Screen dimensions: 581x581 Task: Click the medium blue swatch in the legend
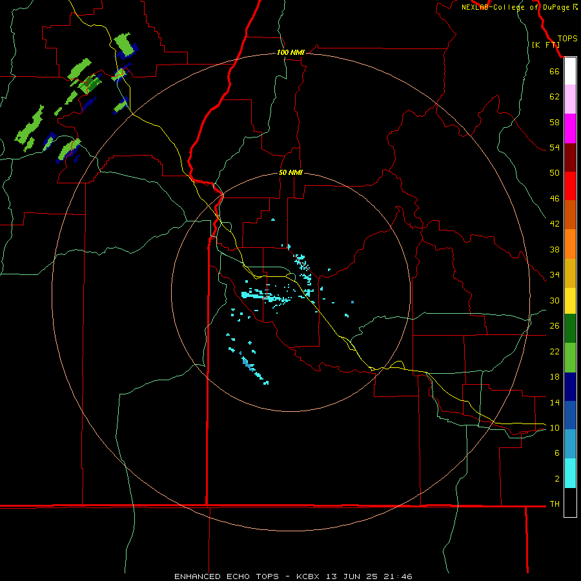point(570,415)
